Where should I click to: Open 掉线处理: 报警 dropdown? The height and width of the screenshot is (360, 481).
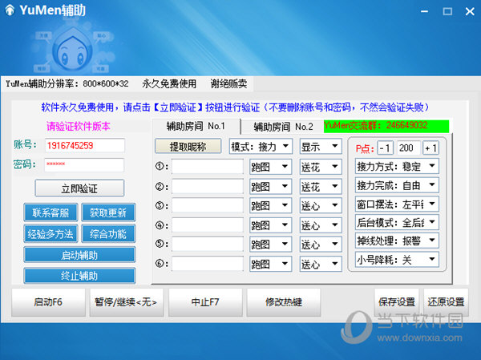pos(397,241)
